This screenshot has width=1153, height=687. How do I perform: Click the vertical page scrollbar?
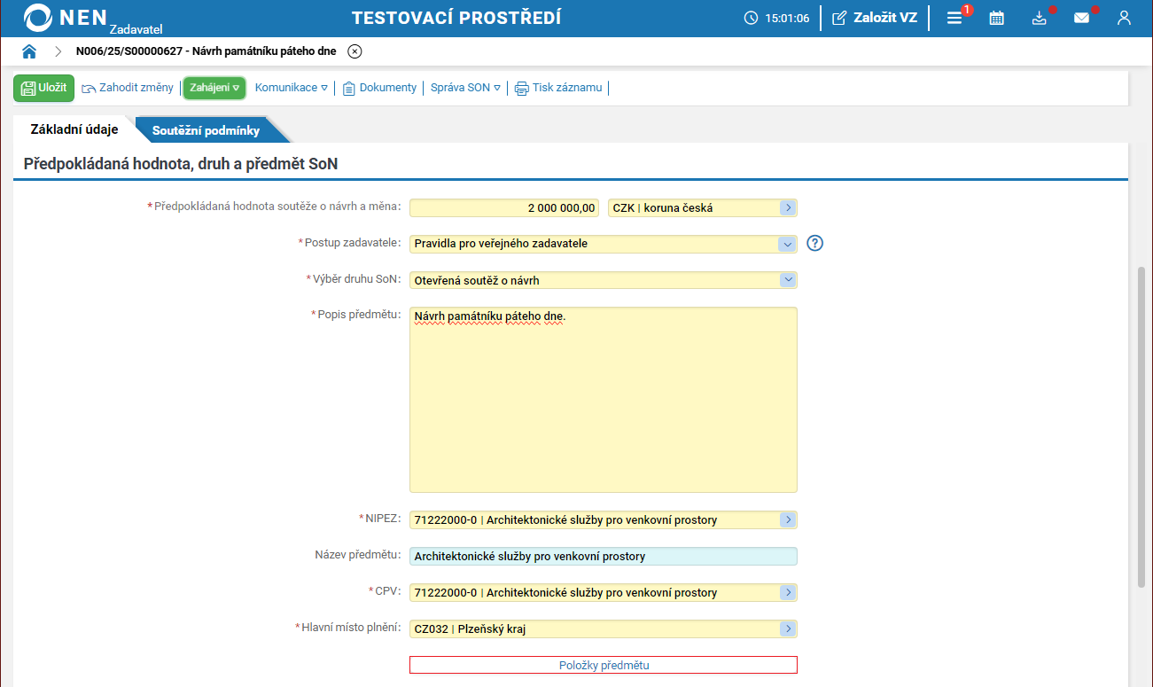pos(1141,425)
